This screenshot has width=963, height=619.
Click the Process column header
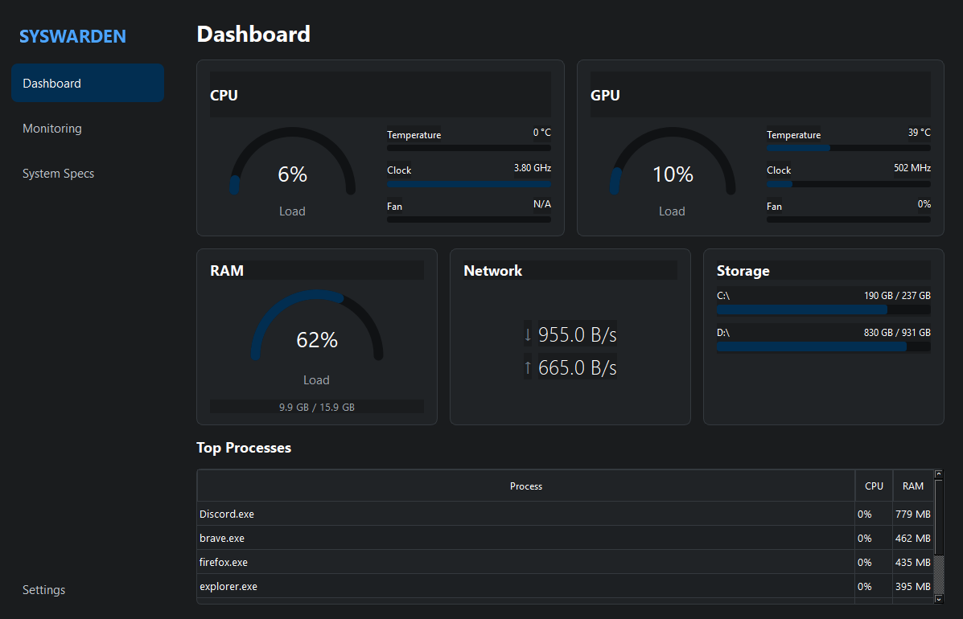(525, 486)
